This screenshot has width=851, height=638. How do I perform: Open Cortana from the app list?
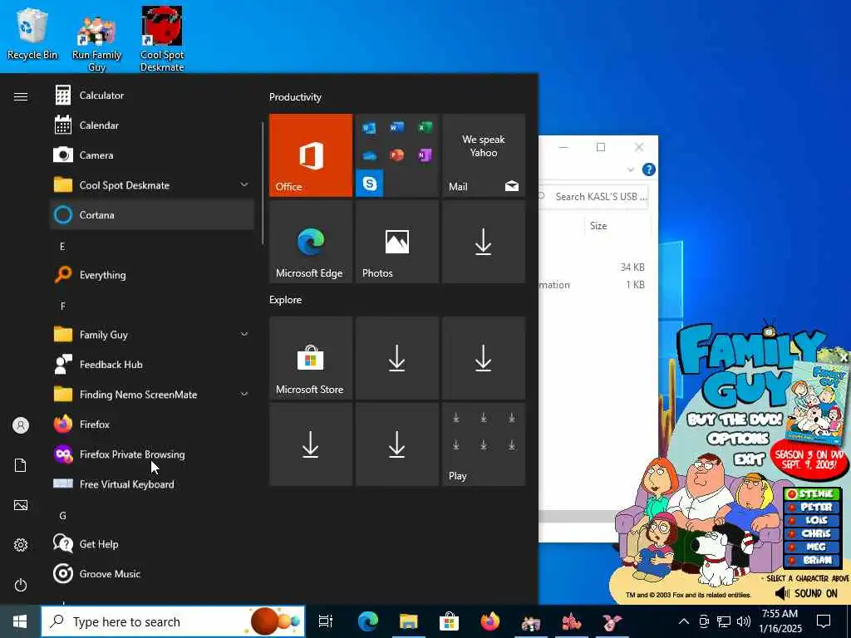152,215
